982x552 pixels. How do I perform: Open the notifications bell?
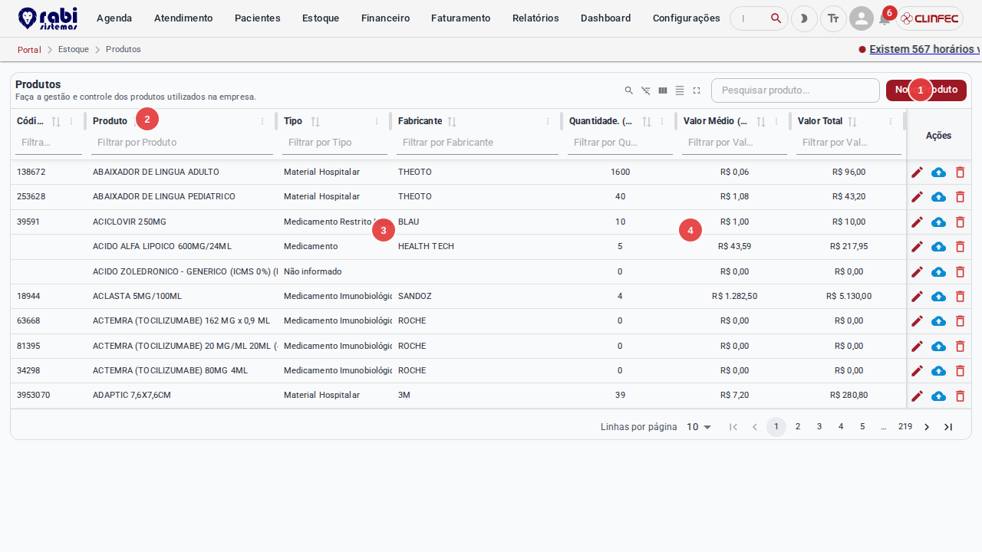click(x=885, y=18)
